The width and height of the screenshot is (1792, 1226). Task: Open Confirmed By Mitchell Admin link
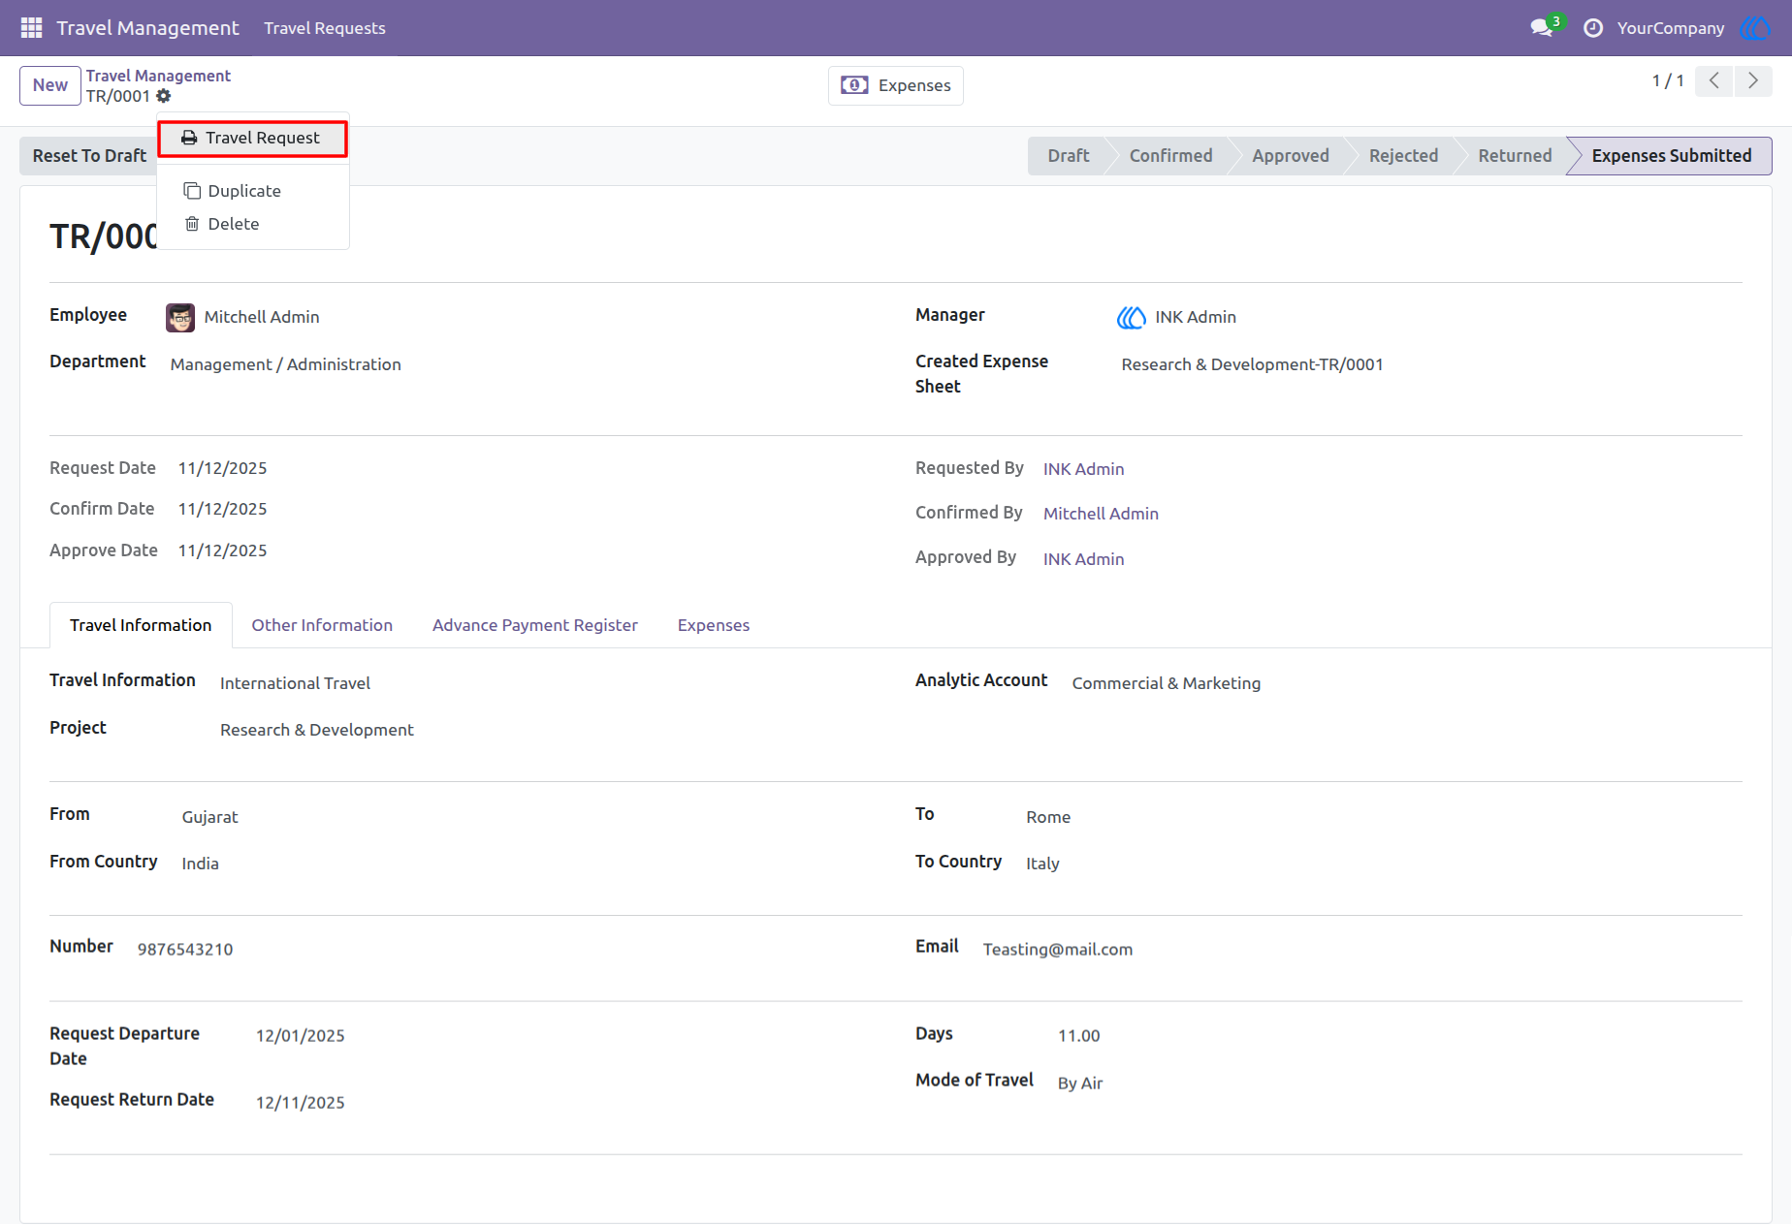pos(1101,514)
